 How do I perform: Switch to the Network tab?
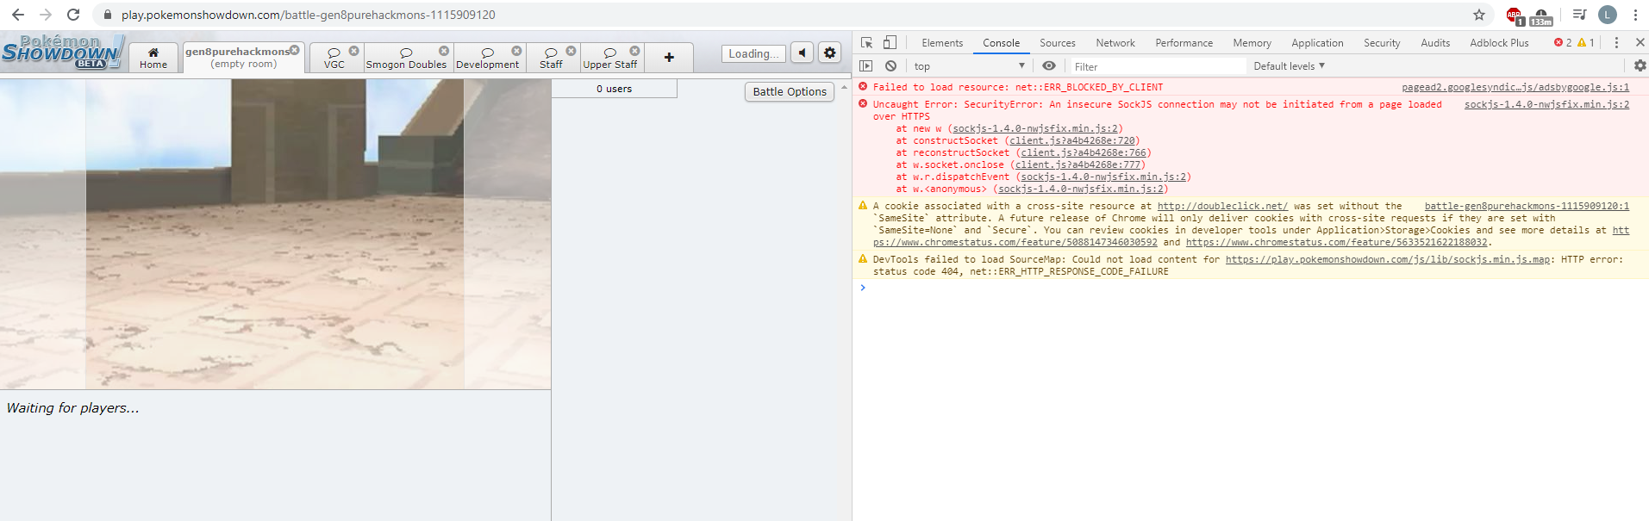1115,43
